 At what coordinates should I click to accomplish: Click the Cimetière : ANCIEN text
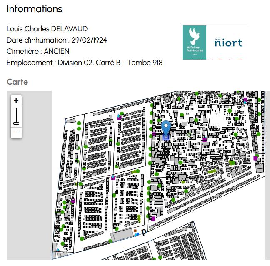click(38, 51)
